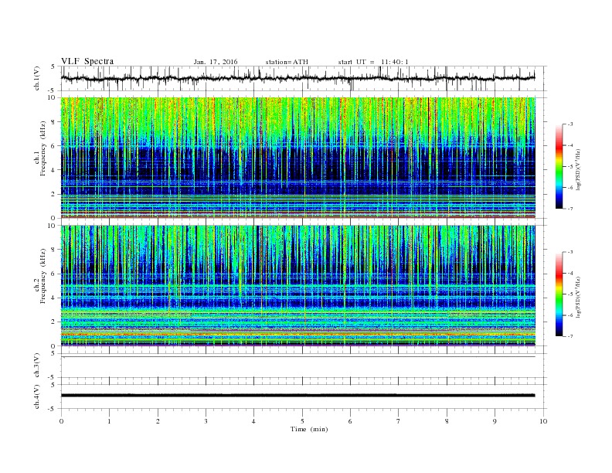Click inside the ch.2 spectrogram panel
Viewport: 612px width, 473px height.
click(298, 285)
